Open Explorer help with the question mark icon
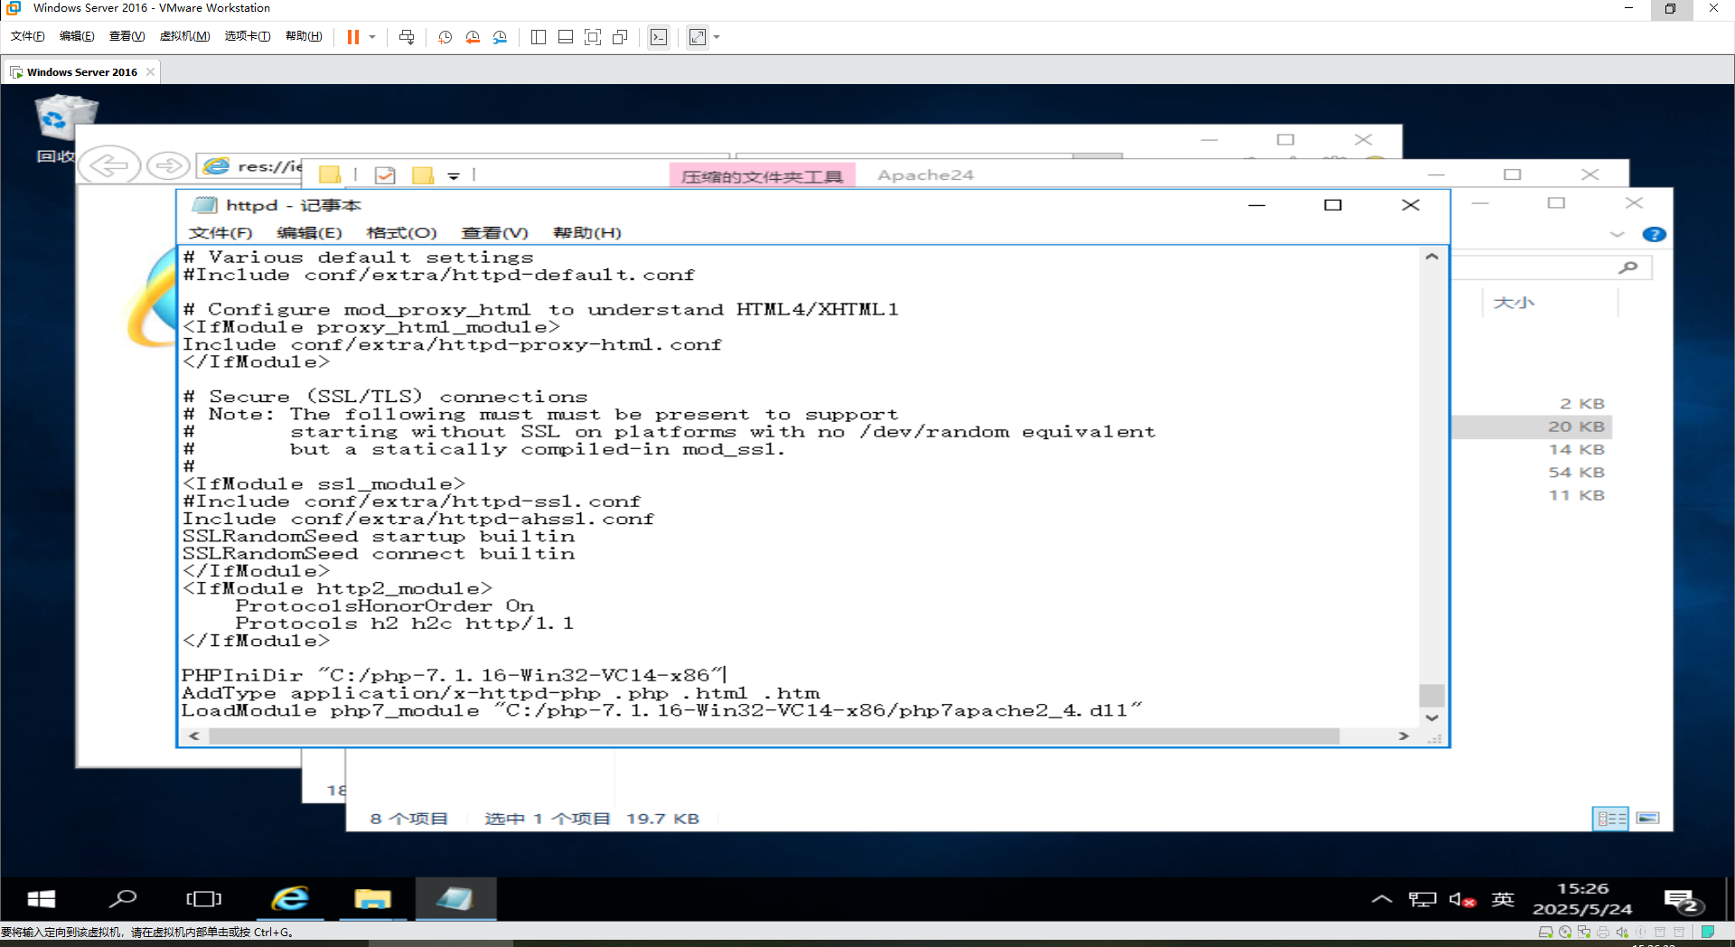Image resolution: width=1735 pixels, height=947 pixels. click(x=1654, y=234)
